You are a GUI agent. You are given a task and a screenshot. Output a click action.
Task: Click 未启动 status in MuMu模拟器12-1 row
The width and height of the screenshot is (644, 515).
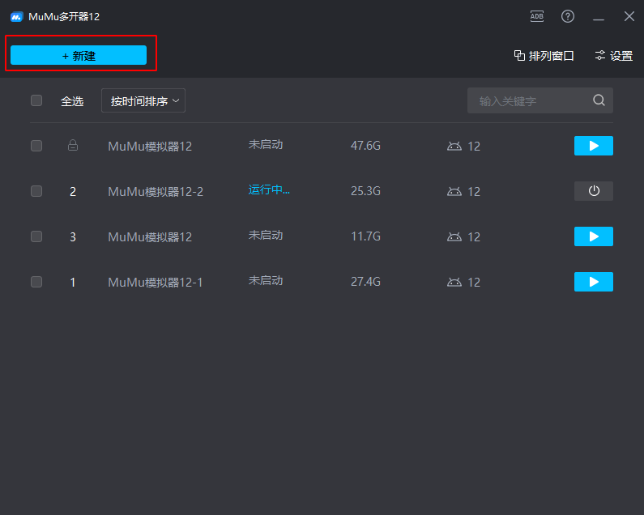pyautogui.click(x=266, y=280)
